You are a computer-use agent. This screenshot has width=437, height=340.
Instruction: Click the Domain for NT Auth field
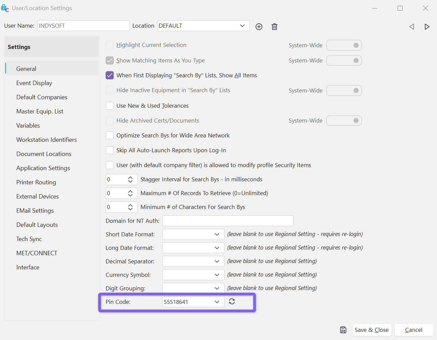tap(228, 221)
